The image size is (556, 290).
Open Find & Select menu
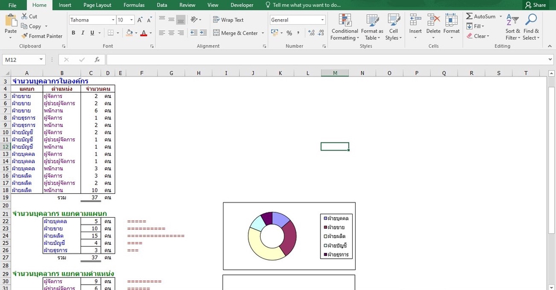[531, 27]
